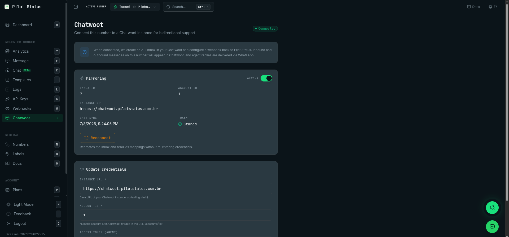Click last sync value 7/3/2026, 9:24:05 PM
This screenshot has width=509, height=237.
click(99, 124)
